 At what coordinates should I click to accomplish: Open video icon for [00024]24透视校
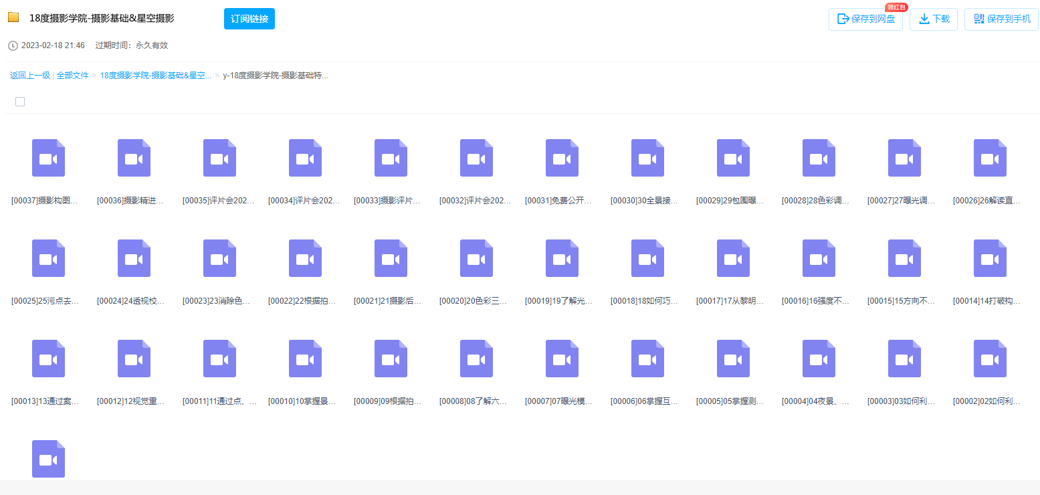point(134,258)
